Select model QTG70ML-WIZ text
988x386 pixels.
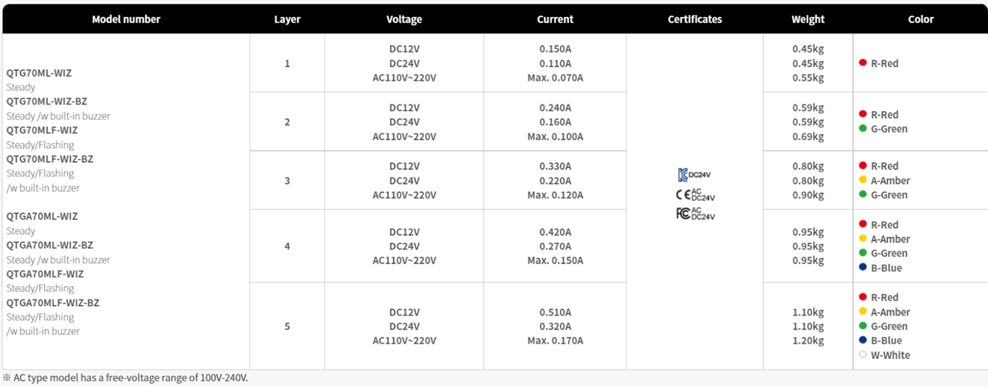click(x=39, y=73)
